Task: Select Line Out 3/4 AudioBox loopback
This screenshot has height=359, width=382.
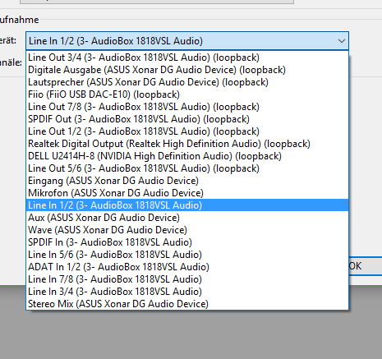Action: (187, 58)
